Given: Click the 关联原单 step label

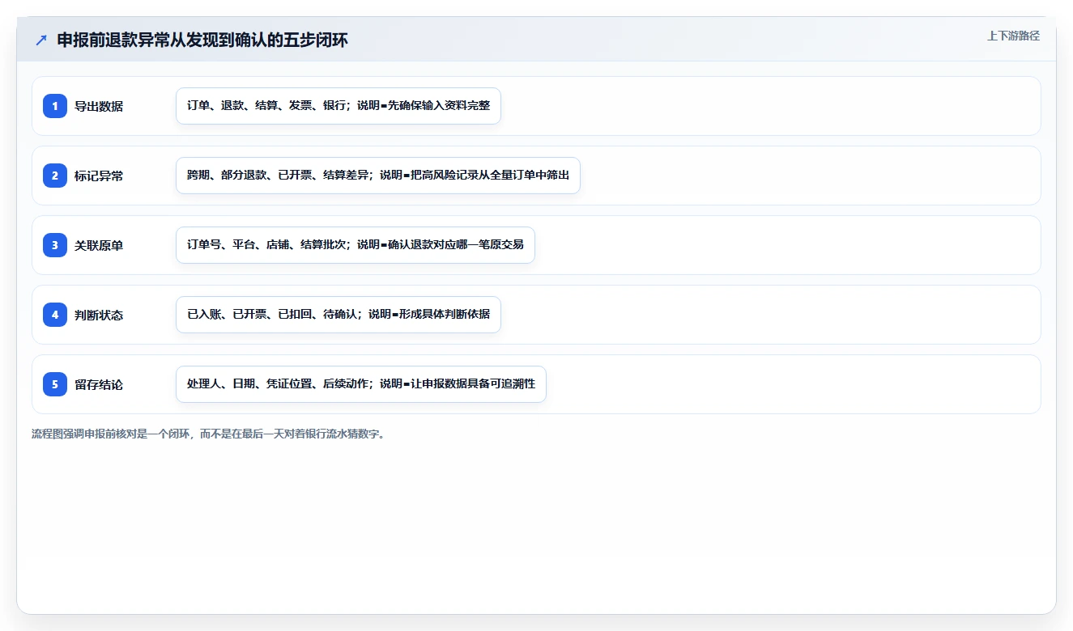Looking at the screenshot, I should click(99, 245).
